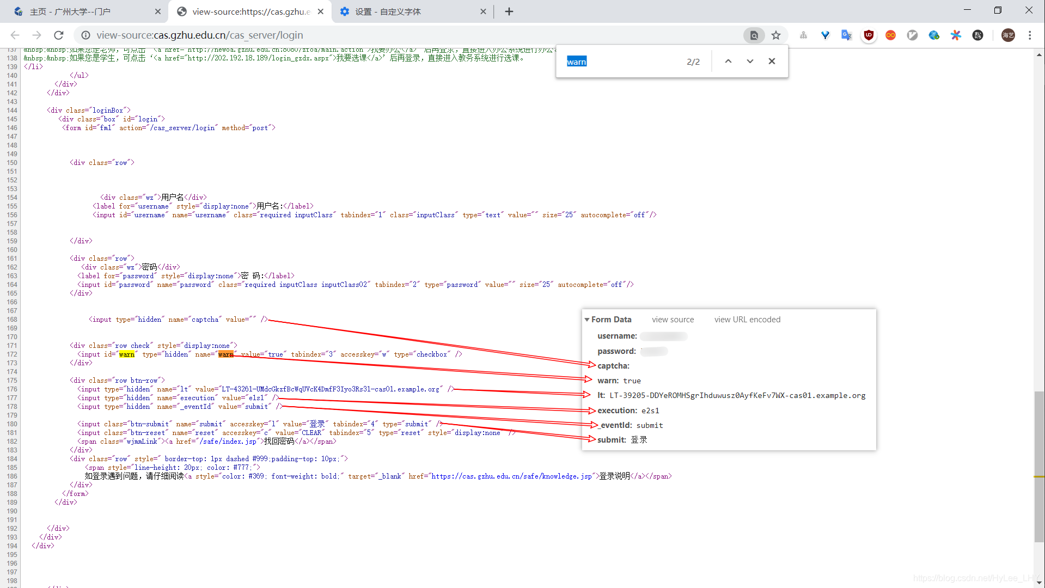Click the scrollbar down arrow

(1039, 583)
